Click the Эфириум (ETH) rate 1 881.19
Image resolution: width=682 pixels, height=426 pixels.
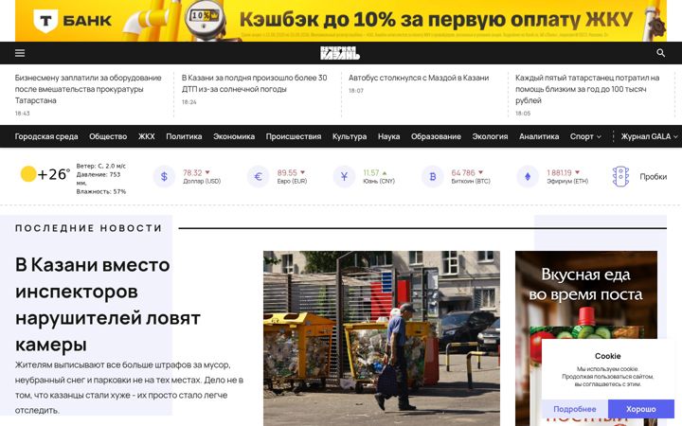[x=560, y=172]
